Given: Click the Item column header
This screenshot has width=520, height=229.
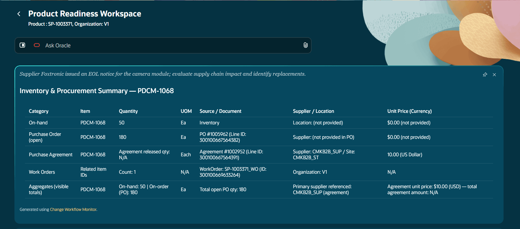Looking at the screenshot, I should point(85,111).
